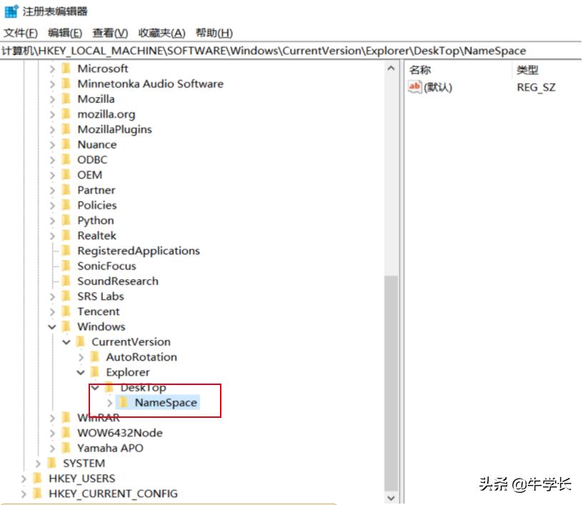Collapse the Windows registry key
This screenshot has width=585, height=505.
pyautogui.click(x=53, y=326)
